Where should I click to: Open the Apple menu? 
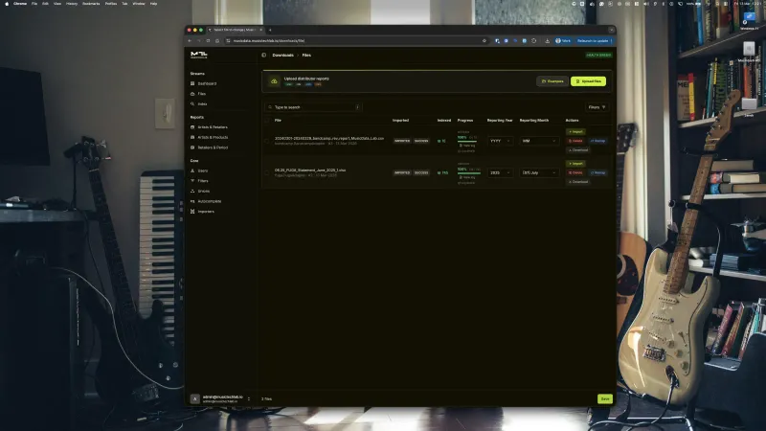(7, 4)
